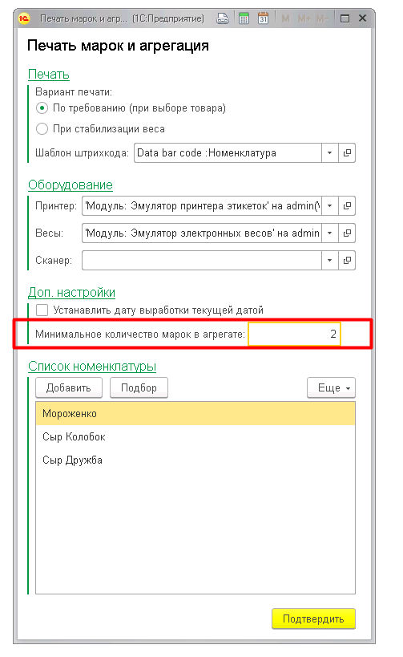The image size is (403, 657).
Task: Click the 1C application logo icon
Action: pos(24,18)
